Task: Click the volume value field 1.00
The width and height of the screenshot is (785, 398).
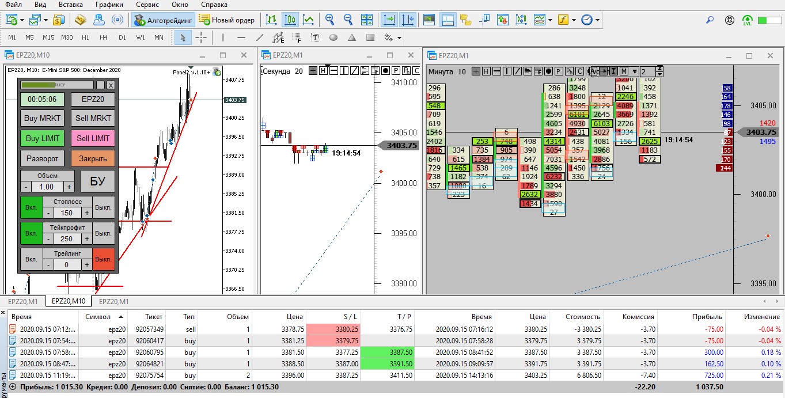Action: 47,187
